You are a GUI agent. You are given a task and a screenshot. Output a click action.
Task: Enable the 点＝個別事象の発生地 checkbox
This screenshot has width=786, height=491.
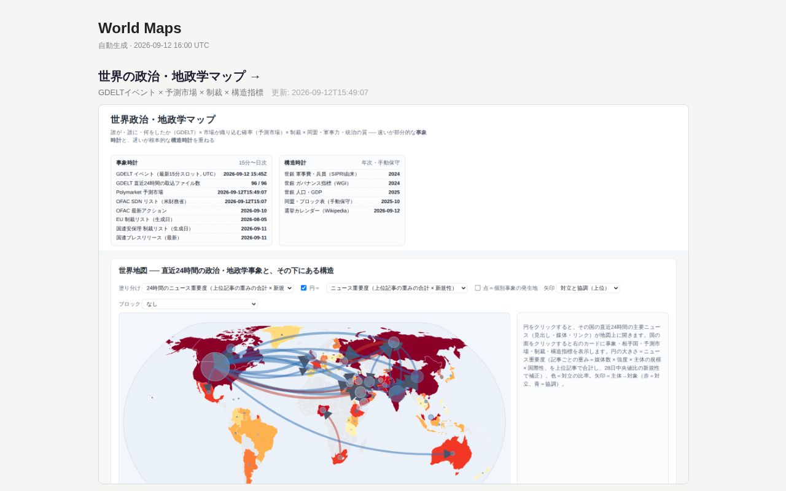point(478,288)
